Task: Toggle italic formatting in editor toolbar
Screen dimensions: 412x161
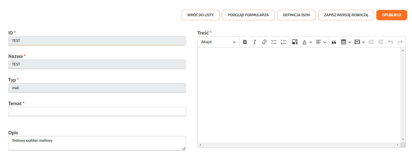Action: (254, 42)
